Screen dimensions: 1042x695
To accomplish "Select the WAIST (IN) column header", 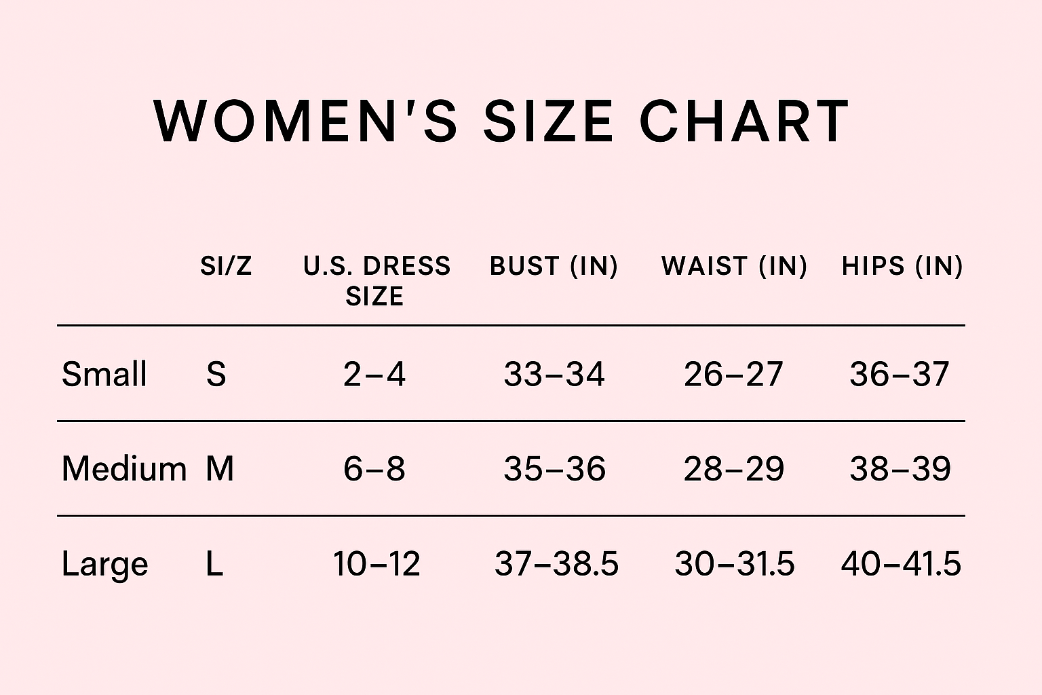I will [x=734, y=265].
